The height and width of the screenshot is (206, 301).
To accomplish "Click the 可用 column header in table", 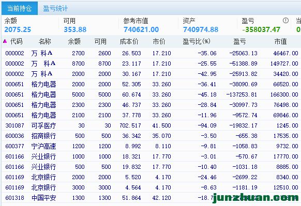I will point(100,41).
